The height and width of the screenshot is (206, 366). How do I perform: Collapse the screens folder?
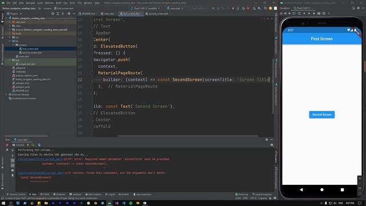pos(13,45)
